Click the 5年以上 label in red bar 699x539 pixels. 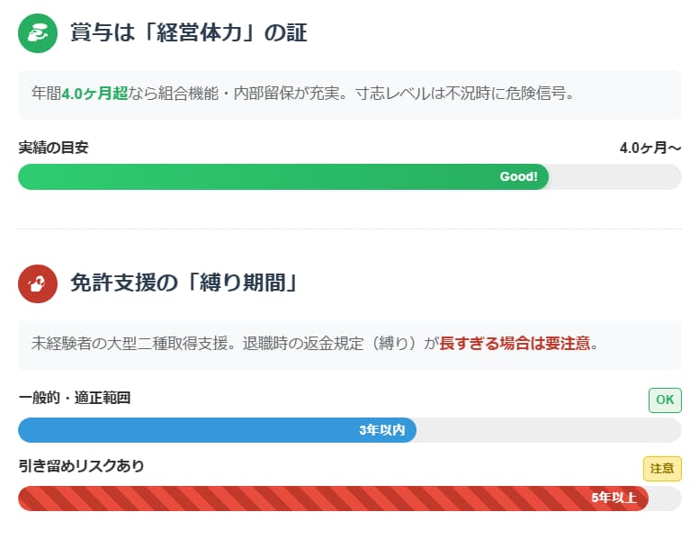[x=614, y=499]
